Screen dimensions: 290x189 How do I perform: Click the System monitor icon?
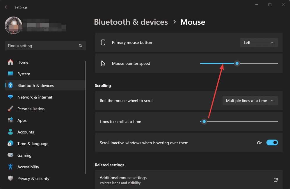(x=10, y=74)
